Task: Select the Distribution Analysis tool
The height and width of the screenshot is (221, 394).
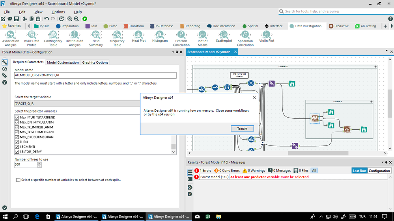Action: [x=75, y=39]
